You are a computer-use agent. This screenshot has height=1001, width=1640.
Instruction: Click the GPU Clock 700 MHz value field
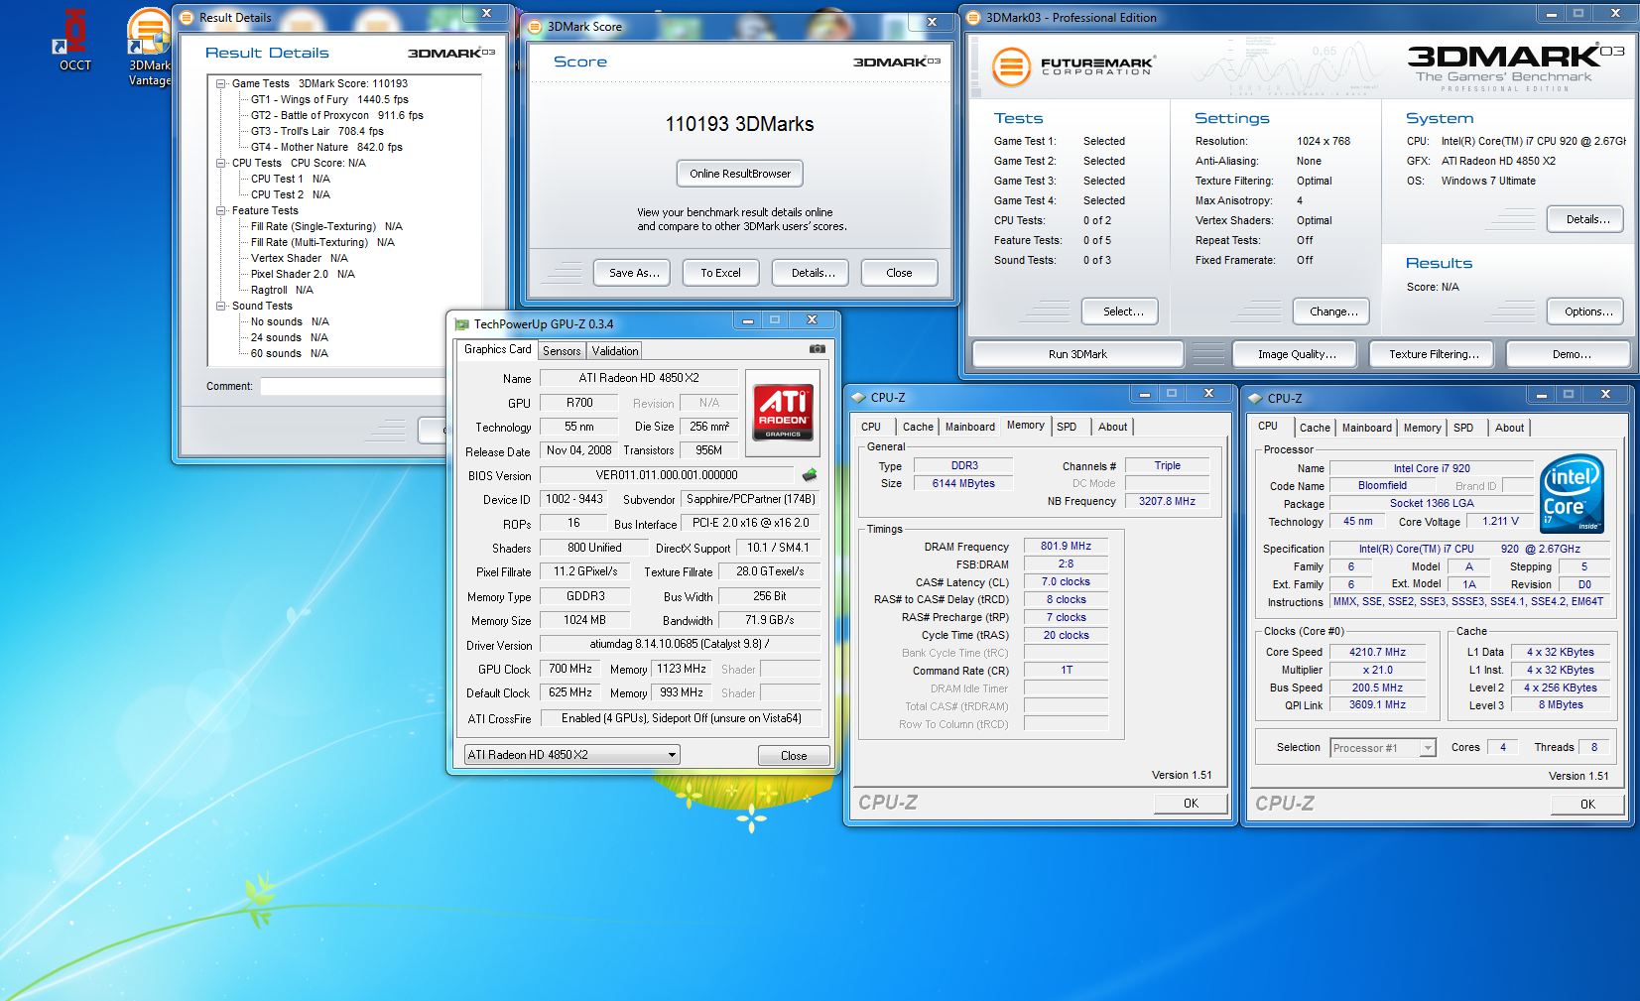tap(569, 669)
